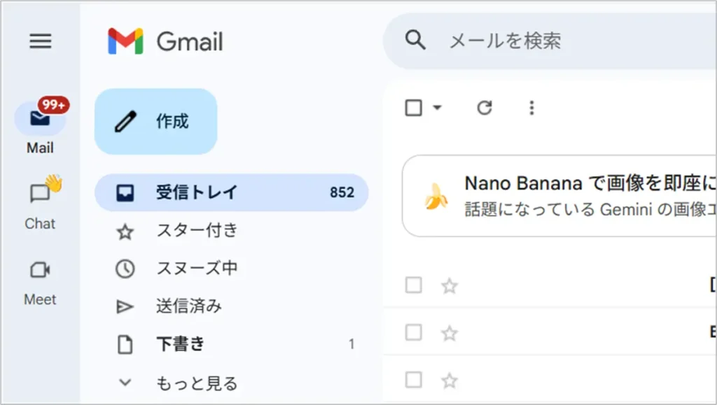Tick the first email's checkbox

pos(414,285)
